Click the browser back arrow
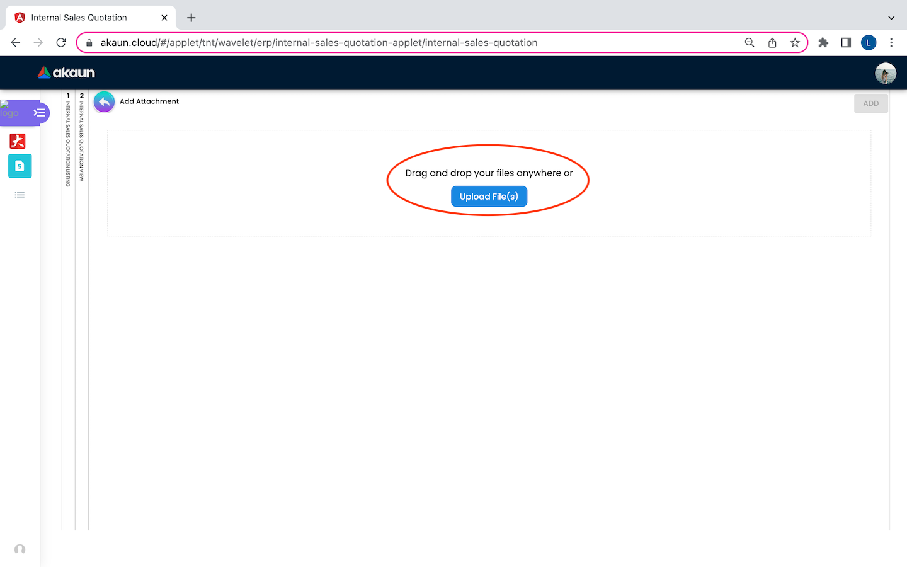 pyautogui.click(x=16, y=43)
